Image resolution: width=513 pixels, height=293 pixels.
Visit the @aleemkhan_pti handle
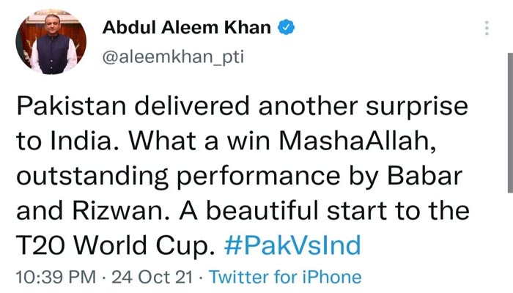(173, 57)
